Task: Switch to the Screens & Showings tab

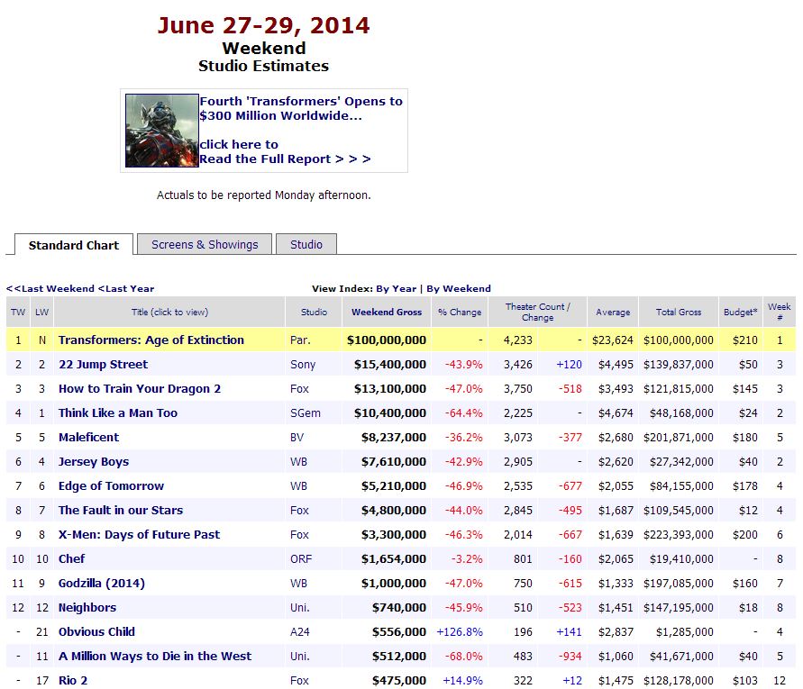Action: (205, 244)
